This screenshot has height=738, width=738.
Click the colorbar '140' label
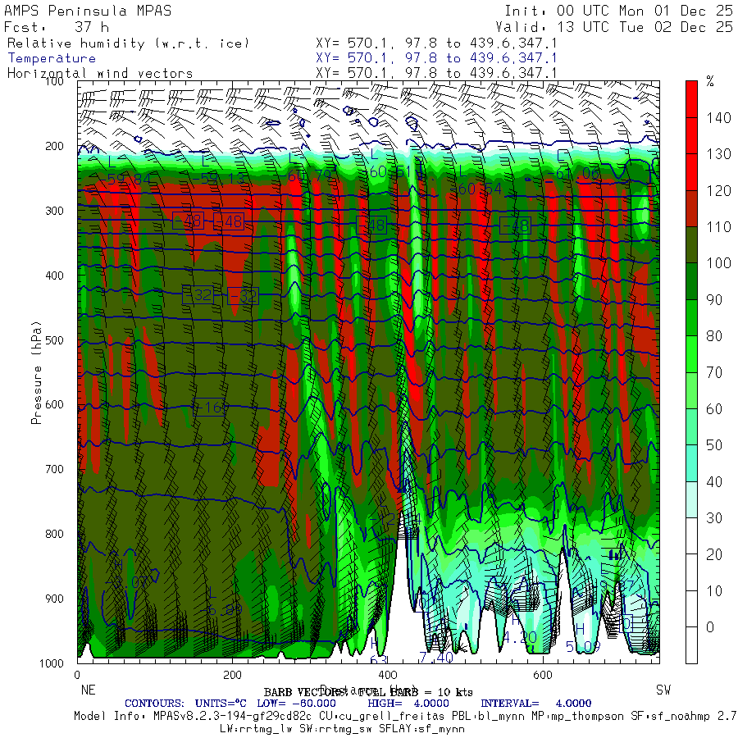coord(718,117)
